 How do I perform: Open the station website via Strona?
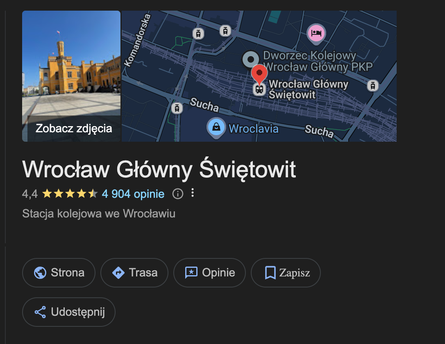pos(59,273)
